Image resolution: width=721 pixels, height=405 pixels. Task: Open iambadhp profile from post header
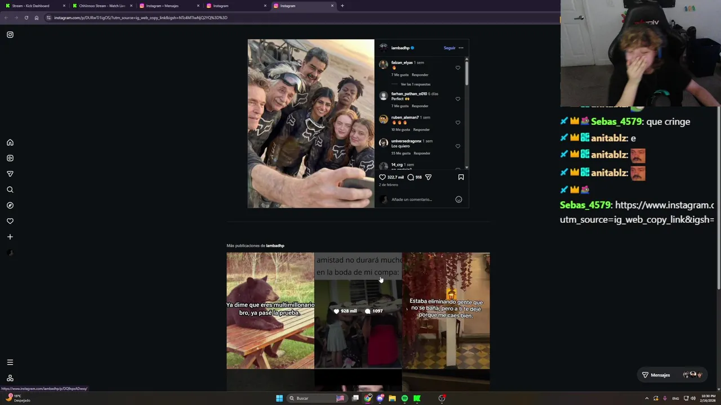pos(400,48)
